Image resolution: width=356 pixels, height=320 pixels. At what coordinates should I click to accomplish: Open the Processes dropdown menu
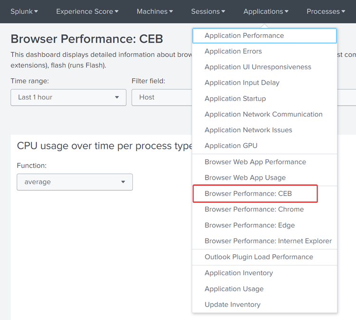(326, 11)
